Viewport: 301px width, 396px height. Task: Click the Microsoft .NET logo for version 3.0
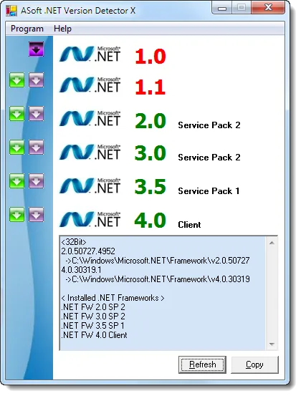(90, 152)
